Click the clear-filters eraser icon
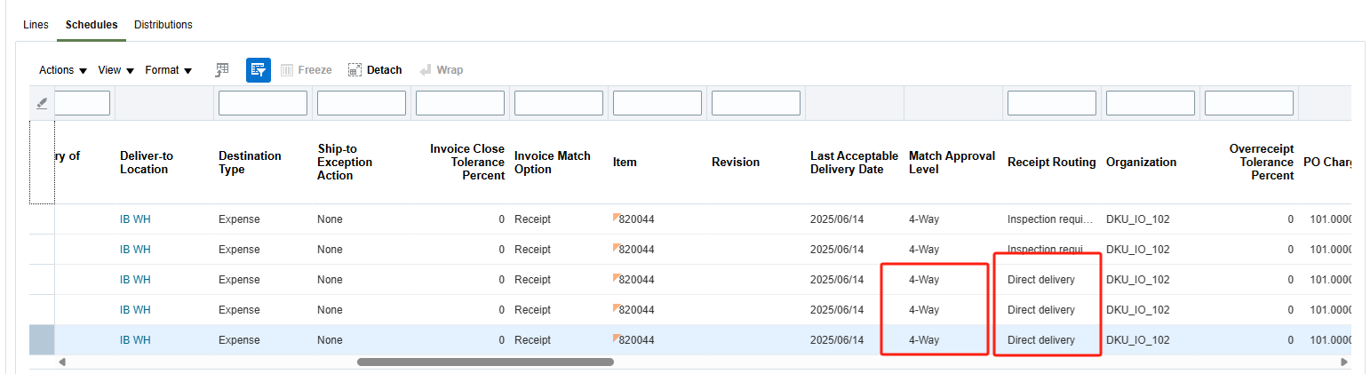This screenshot has height=374, width=1370. [42, 103]
